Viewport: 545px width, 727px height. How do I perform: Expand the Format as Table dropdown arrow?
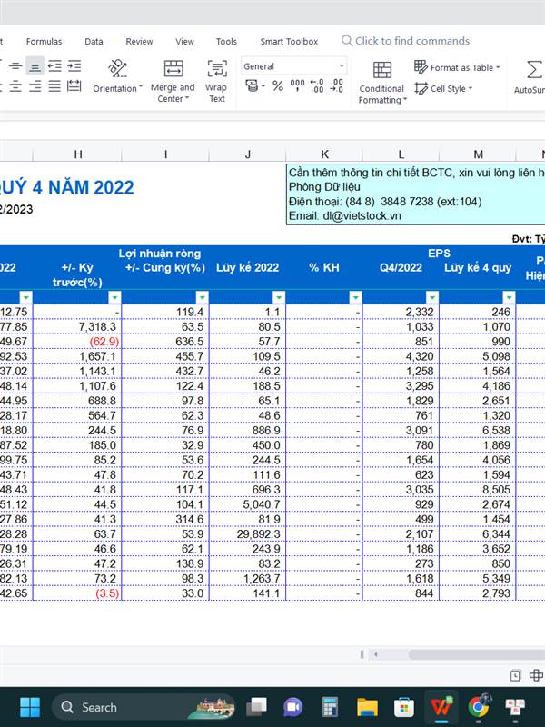(498, 67)
